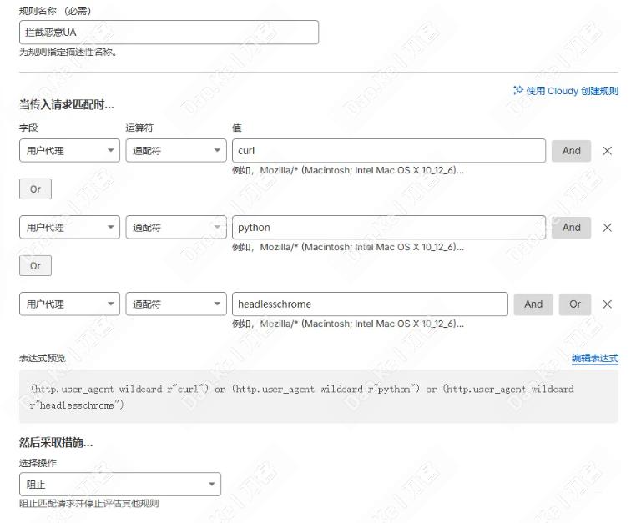Open 编辑表达式 link
This screenshot has width=631, height=523.
pyautogui.click(x=594, y=358)
